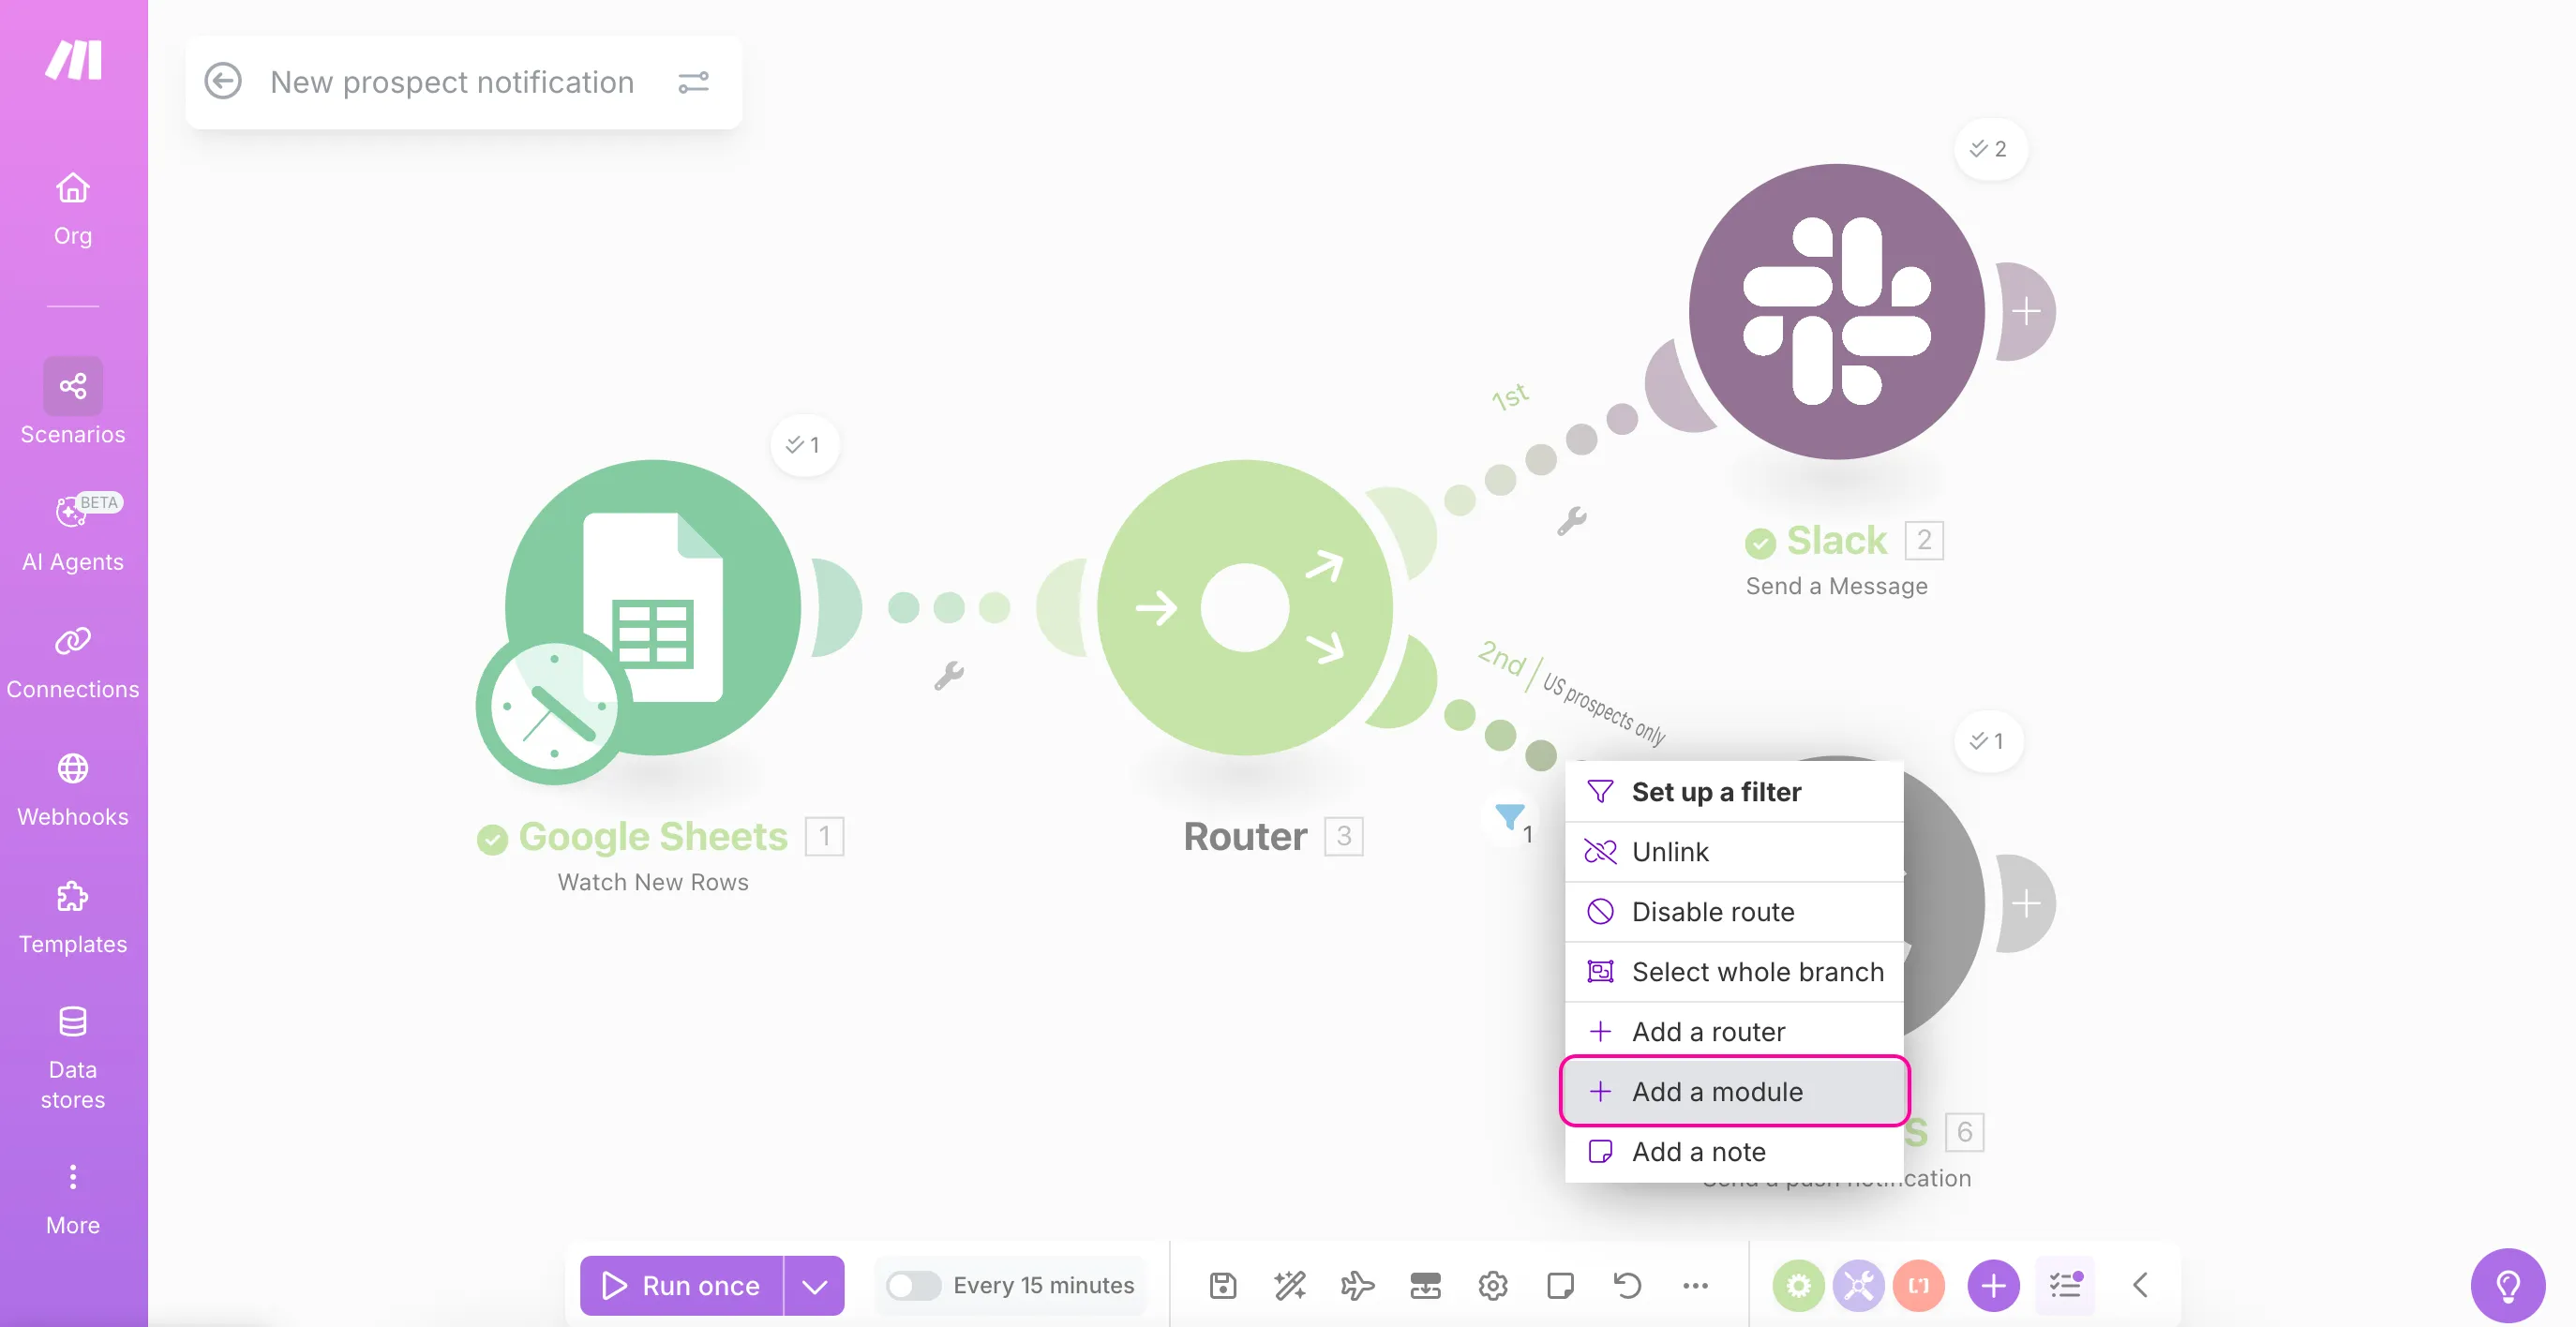
Task: Click the Watch New Rows caption
Action: click(x=653, y=883)
